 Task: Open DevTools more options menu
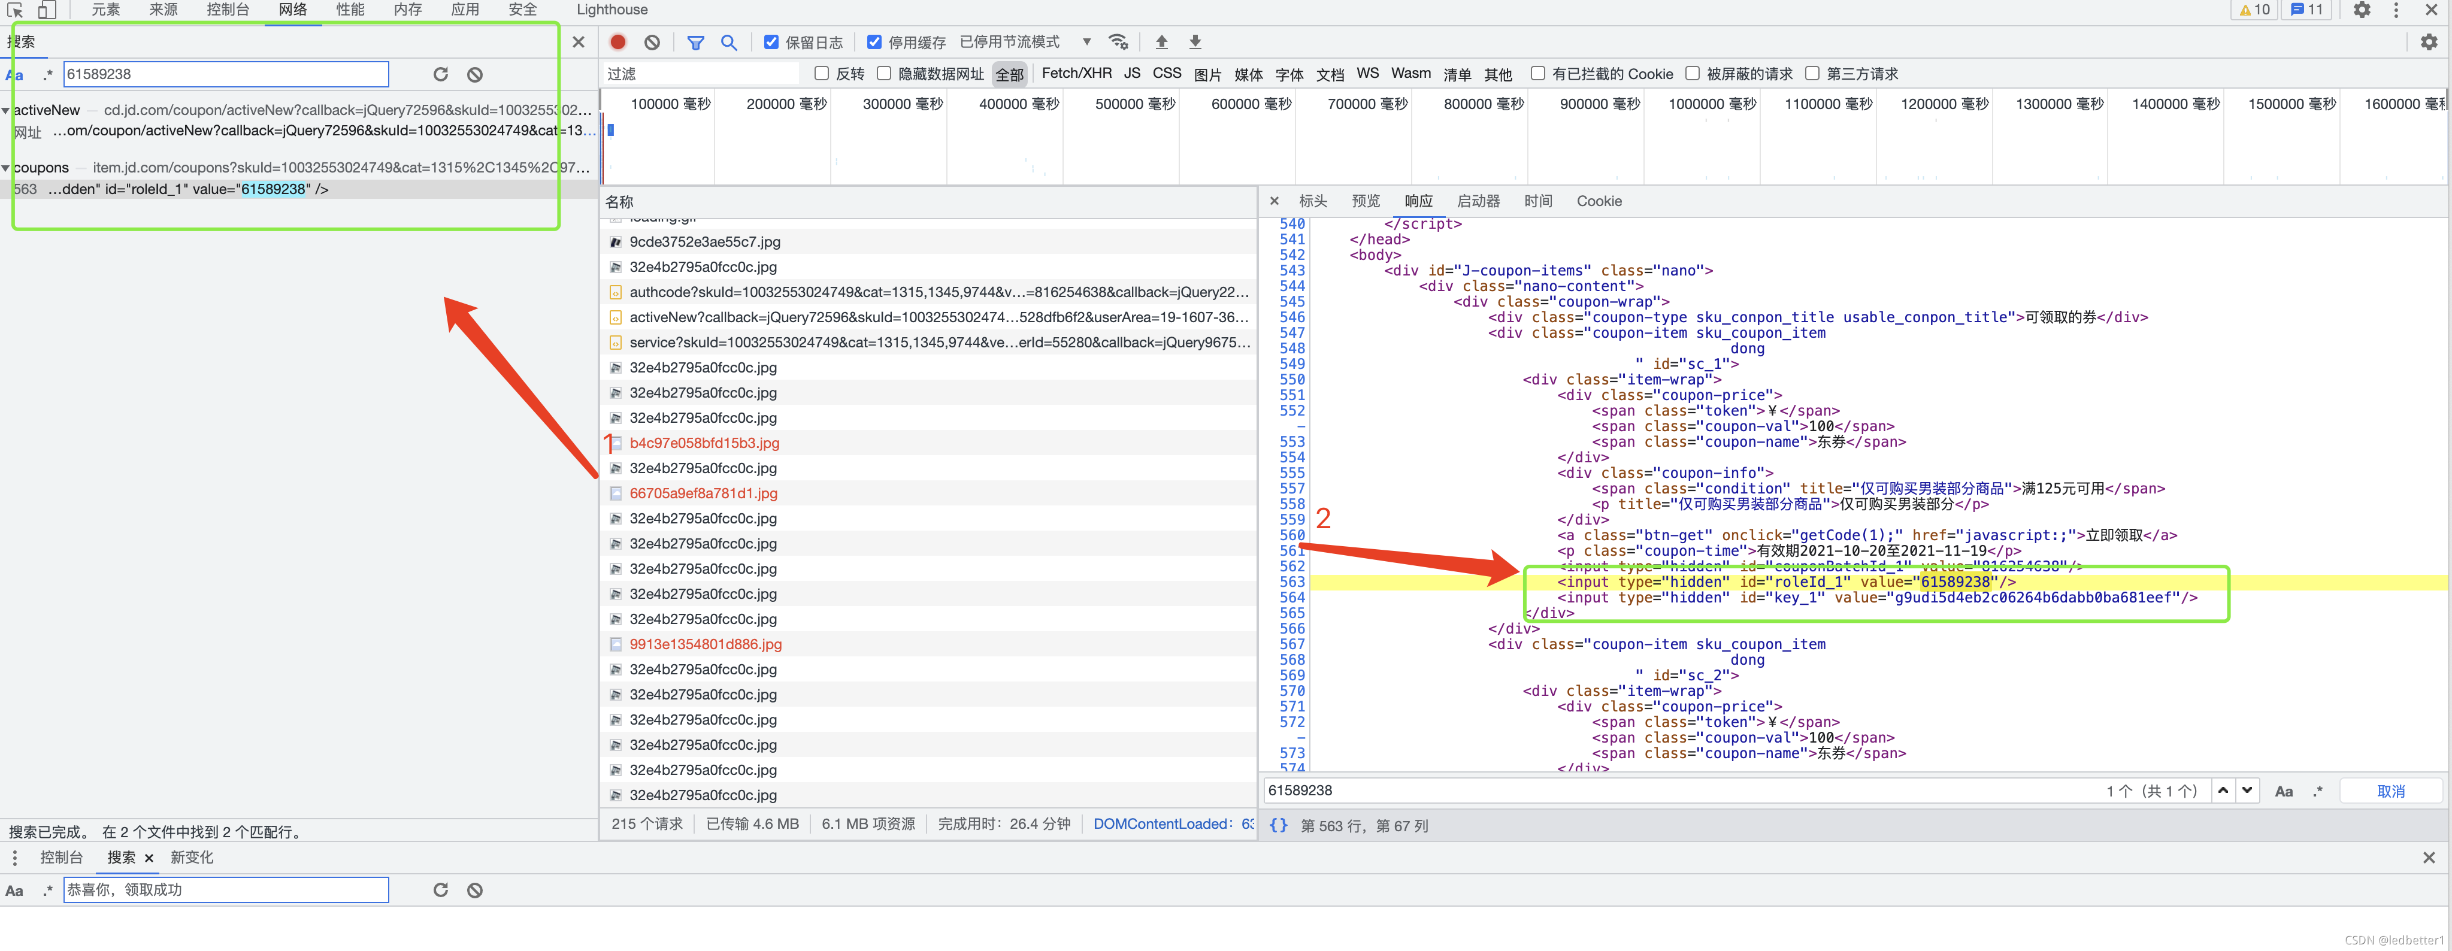pos(2396,10)
